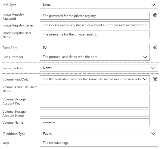The image size is (162, 149).
Task: Select the Volume Storage Account Name field
Action: (x=95, y=113)
